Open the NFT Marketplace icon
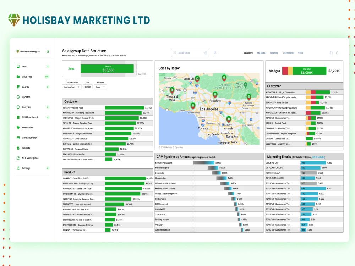This screenshot has height=266, width=355. point(18,158)
